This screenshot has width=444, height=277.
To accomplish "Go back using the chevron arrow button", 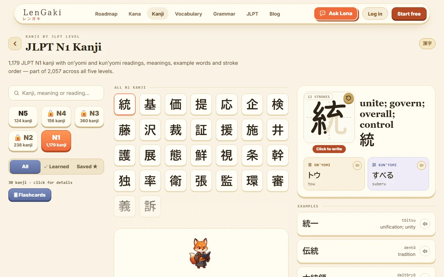I will pos(15,44).
